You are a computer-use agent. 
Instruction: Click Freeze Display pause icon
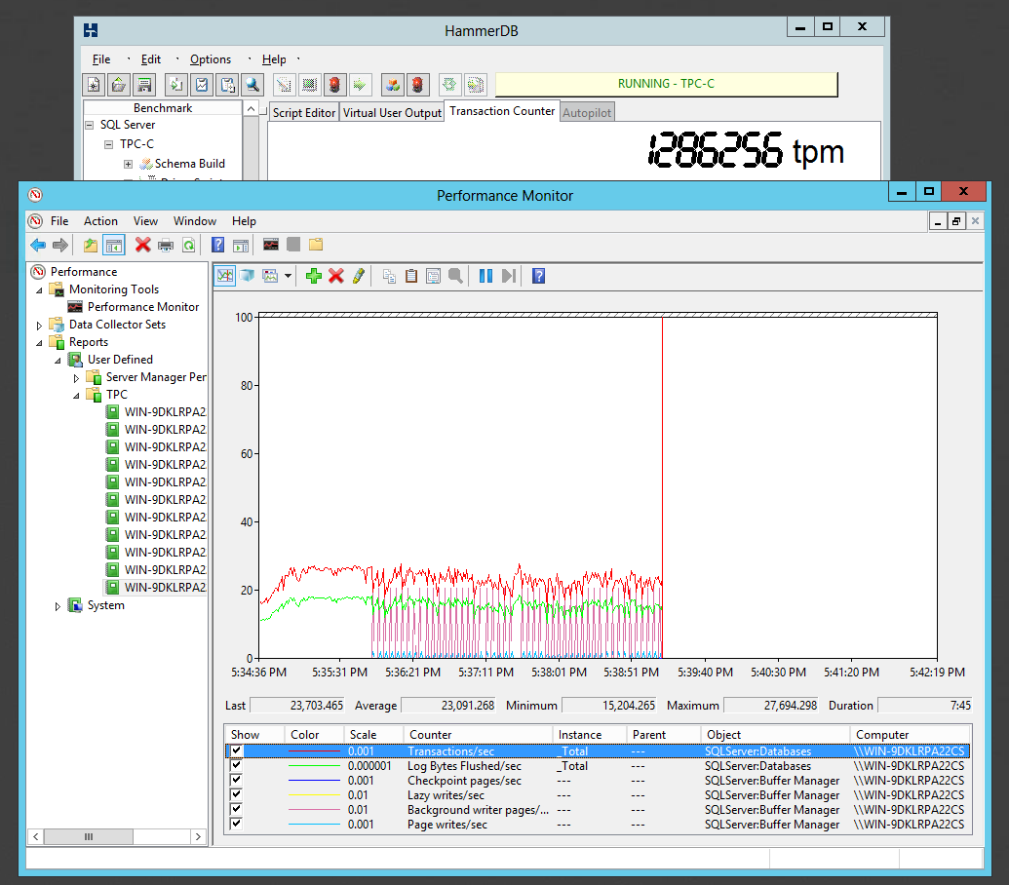[x=485, y=276]
